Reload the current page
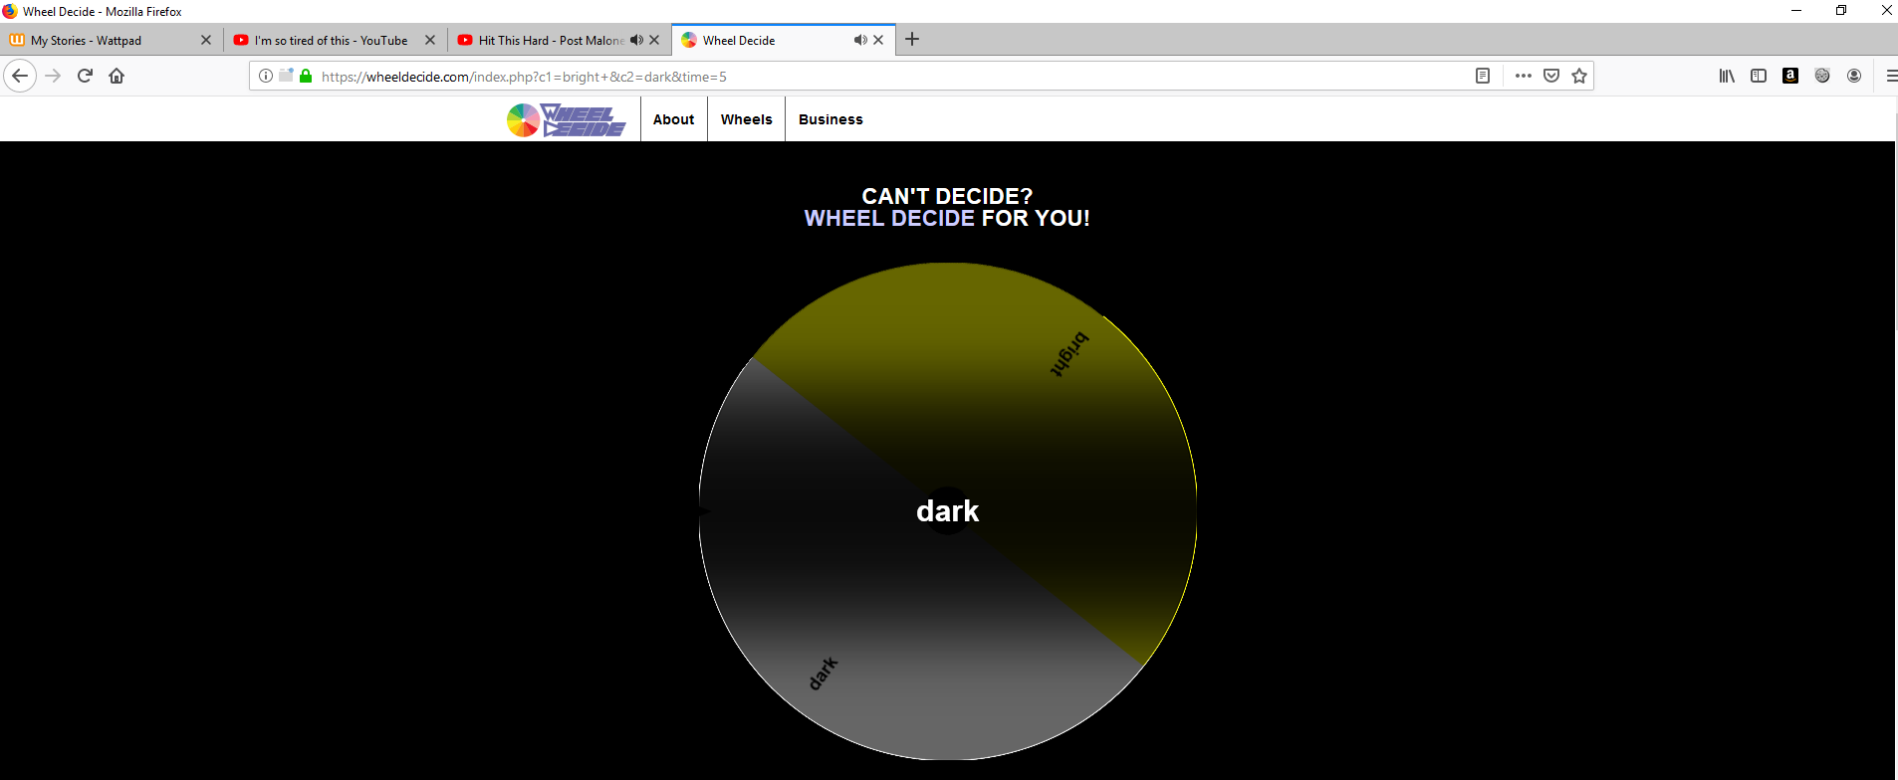The height and width of the screenshot is (780, 1898). (85, 76)
